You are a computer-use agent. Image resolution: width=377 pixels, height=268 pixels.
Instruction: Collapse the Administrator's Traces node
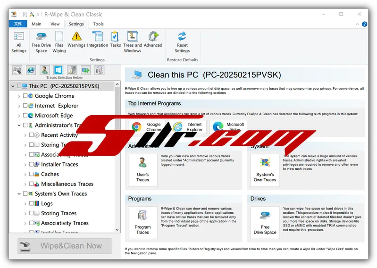(x=19, y=125)
